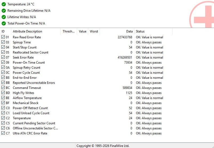
Task: Toggle the BF Mechanical Shock checkbox
Action: tap(3, 103)
